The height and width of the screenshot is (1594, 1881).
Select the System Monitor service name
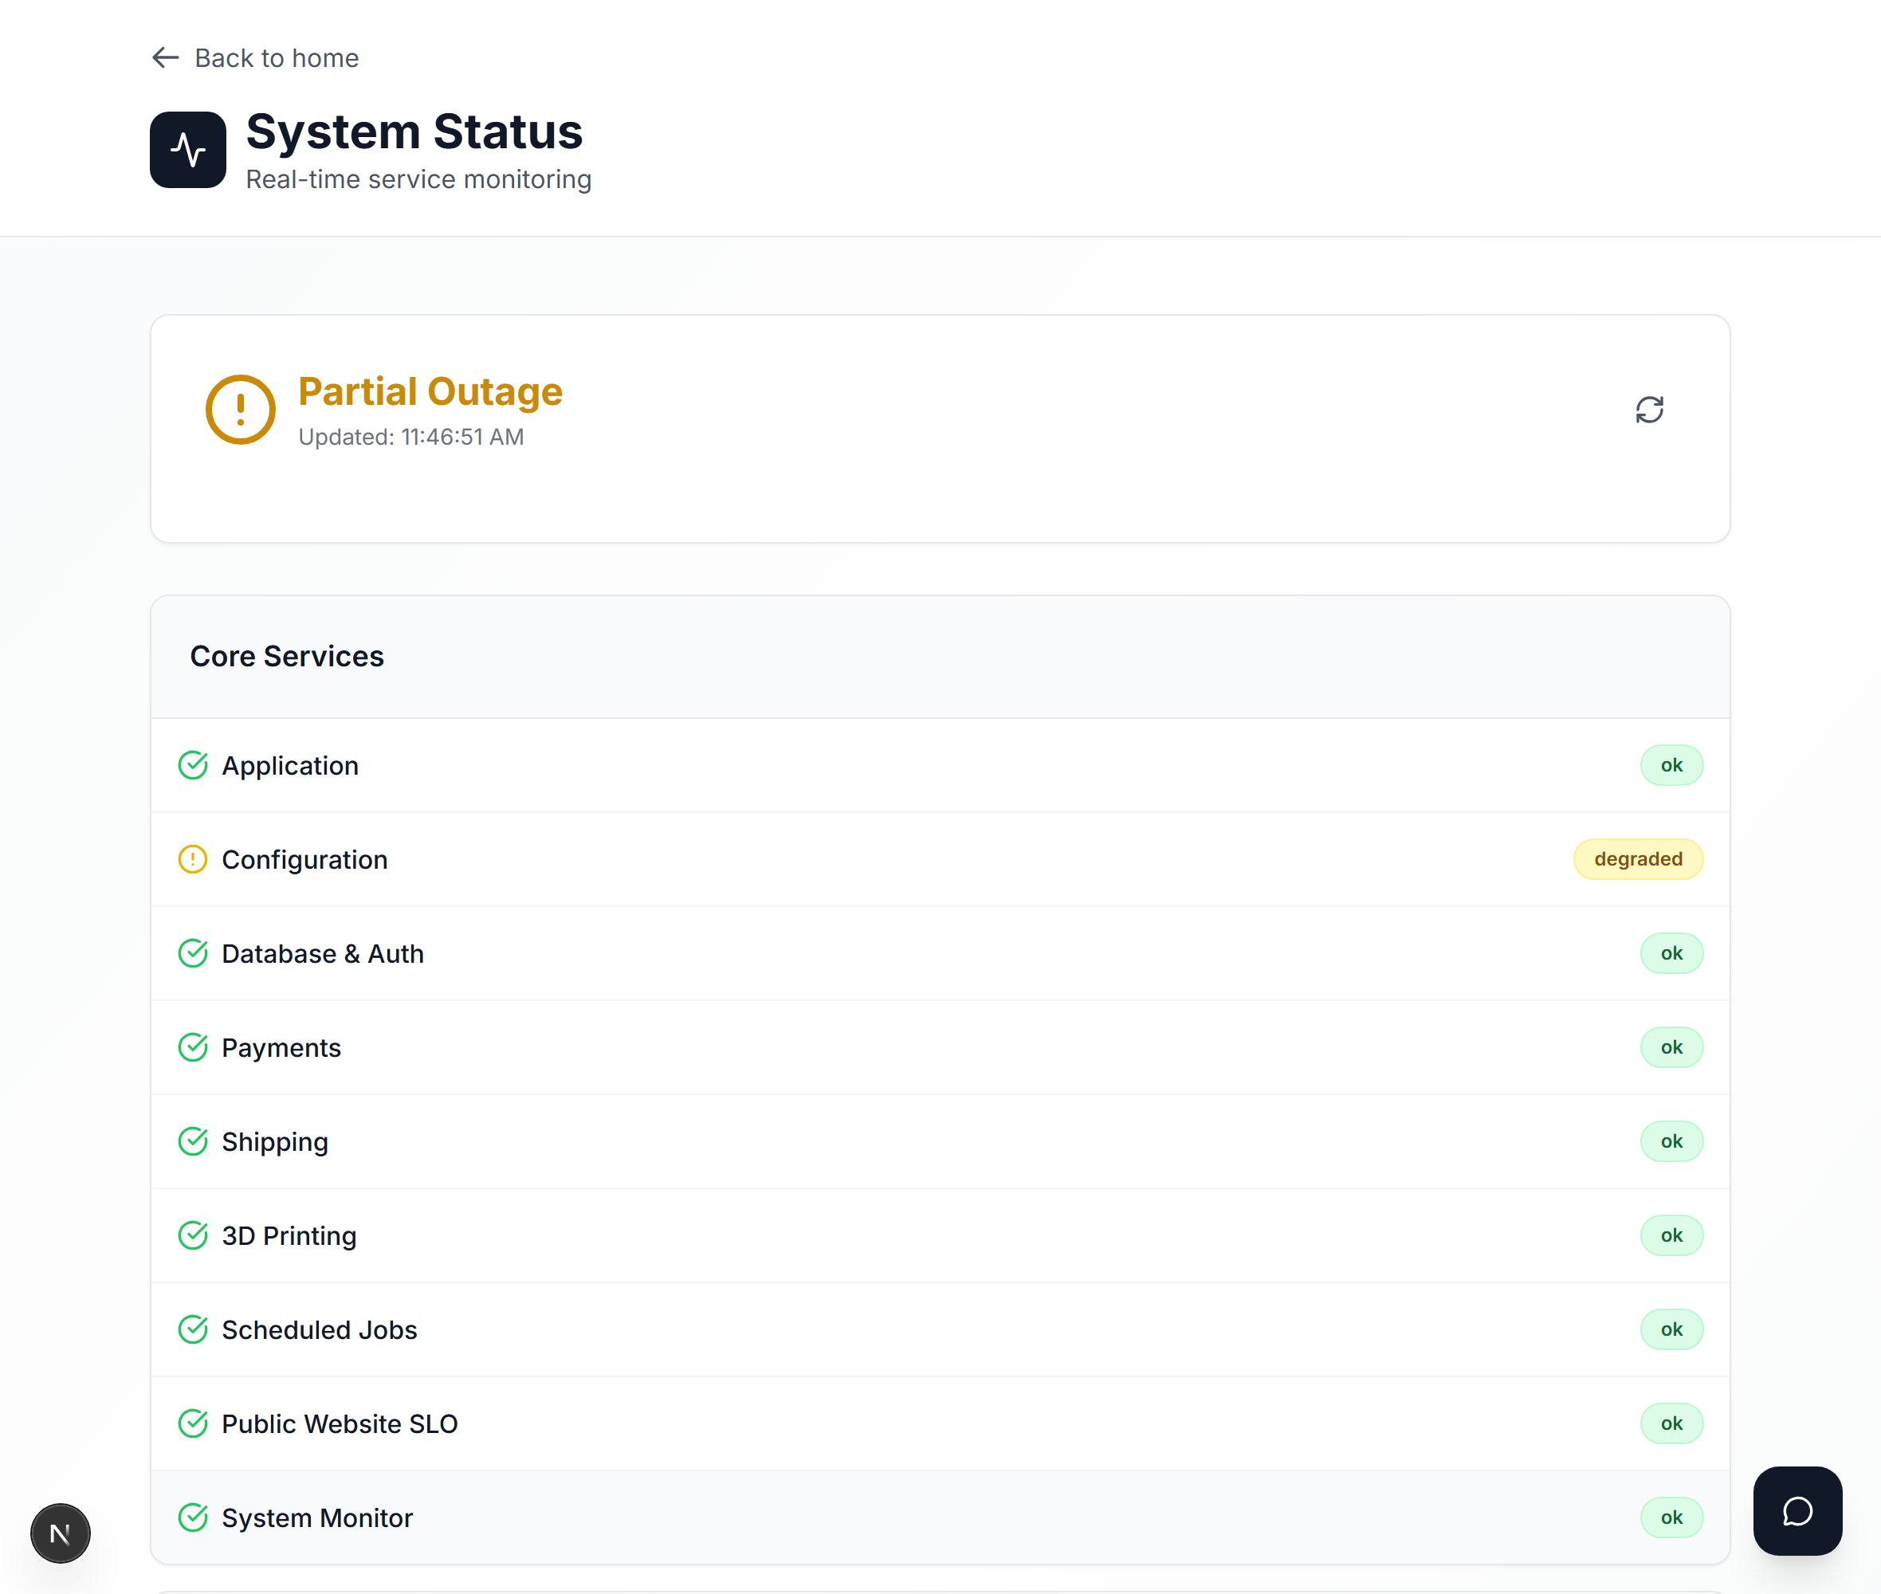[317, 1518]
